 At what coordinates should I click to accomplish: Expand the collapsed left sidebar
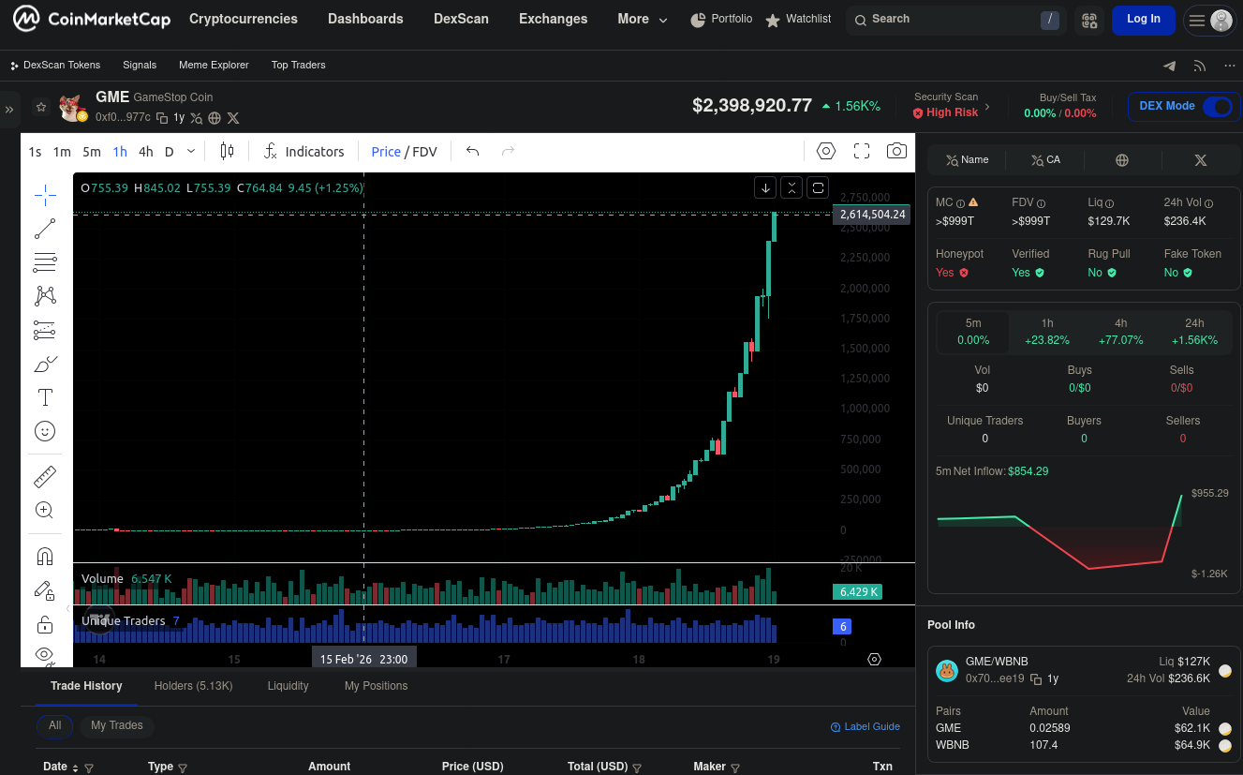[x=9, y=109]
